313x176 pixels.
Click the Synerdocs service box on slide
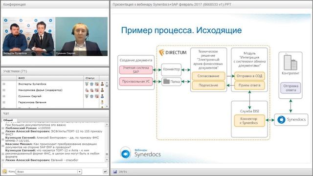point(291,119)
